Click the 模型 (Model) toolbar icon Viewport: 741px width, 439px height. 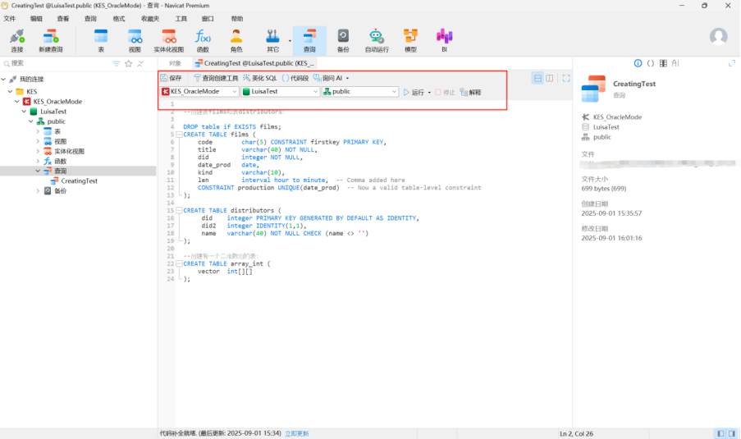coord(410,39)
